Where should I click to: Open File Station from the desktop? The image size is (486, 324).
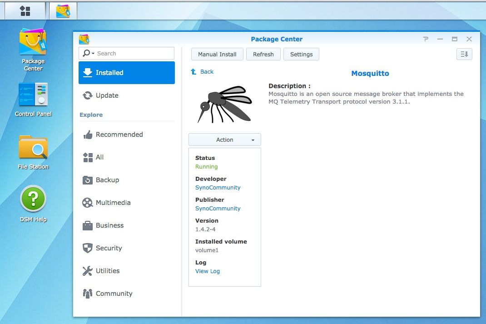point(33,153)
